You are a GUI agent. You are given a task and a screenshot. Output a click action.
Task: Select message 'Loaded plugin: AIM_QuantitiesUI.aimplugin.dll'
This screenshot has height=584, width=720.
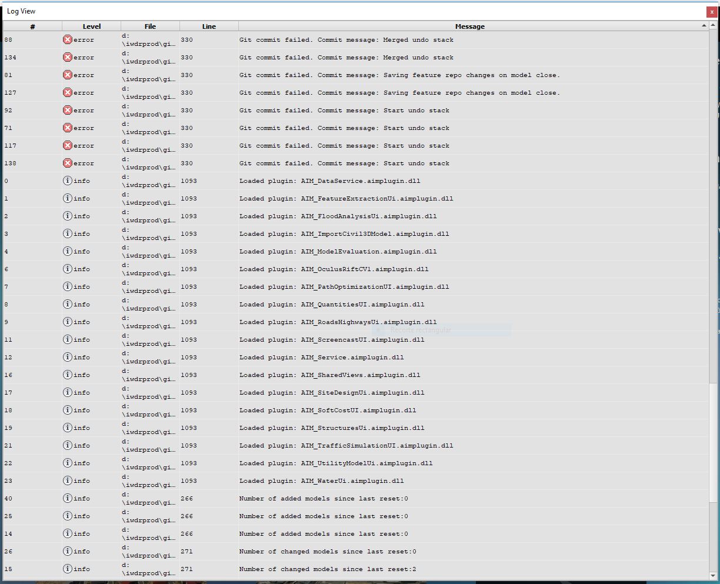tap(332, 304)
